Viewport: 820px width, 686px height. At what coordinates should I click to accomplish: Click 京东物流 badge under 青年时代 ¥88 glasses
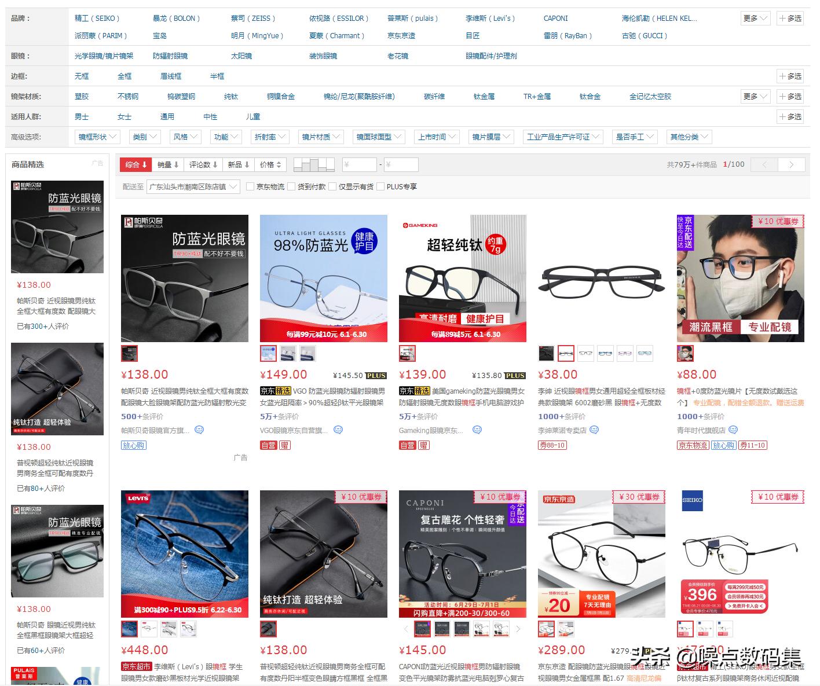click(693, 445)
